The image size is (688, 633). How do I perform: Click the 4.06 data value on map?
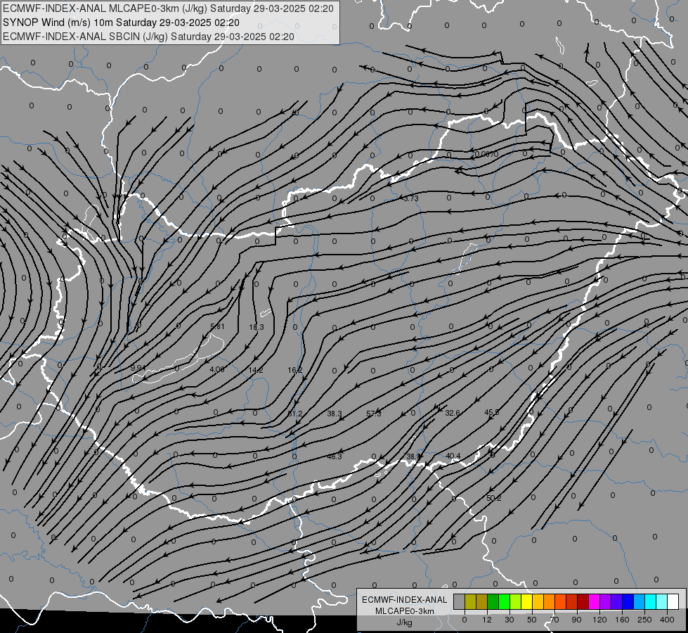(x=217, y=369)
